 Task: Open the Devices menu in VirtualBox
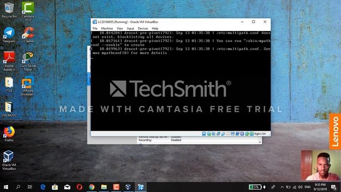[143, 28]
